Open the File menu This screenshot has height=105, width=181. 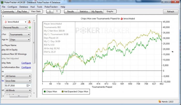pos(4,7)
